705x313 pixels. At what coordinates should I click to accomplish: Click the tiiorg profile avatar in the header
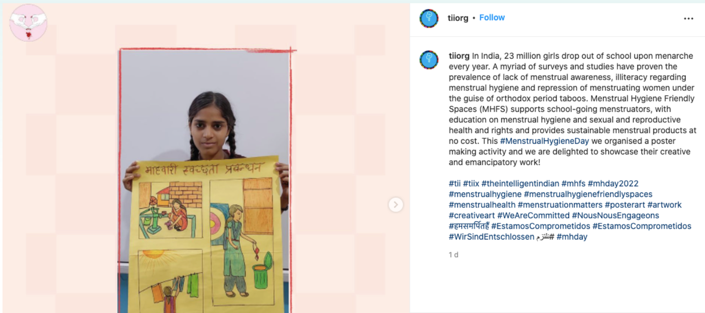pos(429,19)
